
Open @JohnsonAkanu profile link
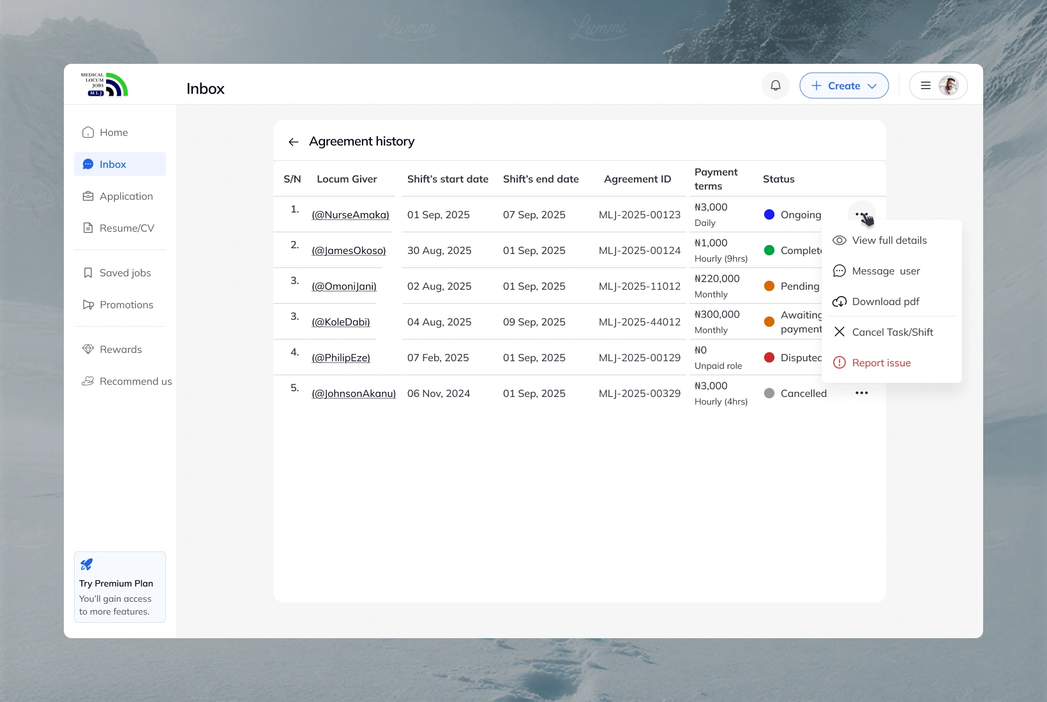click(354, 393)
